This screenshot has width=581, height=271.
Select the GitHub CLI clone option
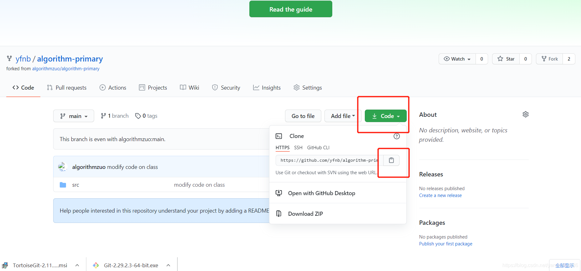pyautogui.click(x=318, y=148)
